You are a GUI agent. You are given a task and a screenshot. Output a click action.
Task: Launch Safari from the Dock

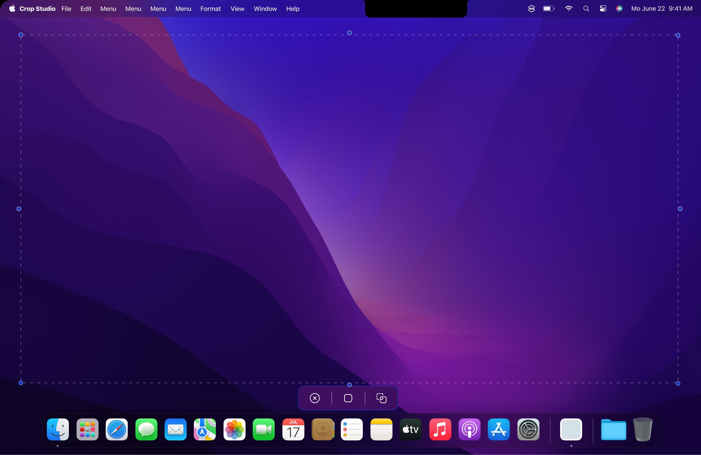[x=117, y=429]
